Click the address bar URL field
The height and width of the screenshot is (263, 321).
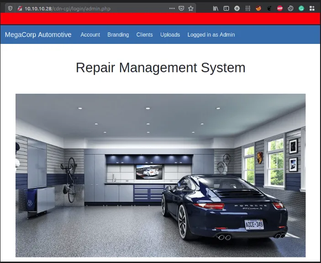coord(91,8)
